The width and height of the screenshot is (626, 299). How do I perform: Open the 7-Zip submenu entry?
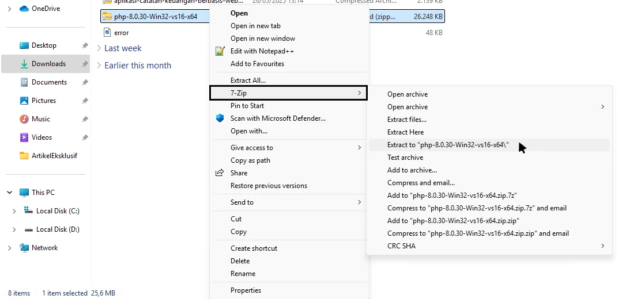[x=288, y=93]
